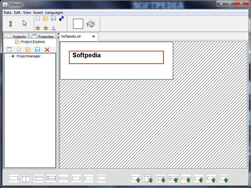Viewport: 251px width, 188px height.
Task: Close the UStruct window
Action: [241, 3]
